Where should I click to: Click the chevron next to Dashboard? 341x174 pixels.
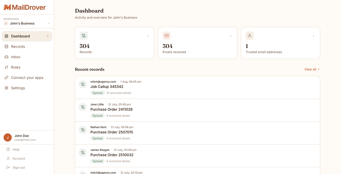point(48,36)
